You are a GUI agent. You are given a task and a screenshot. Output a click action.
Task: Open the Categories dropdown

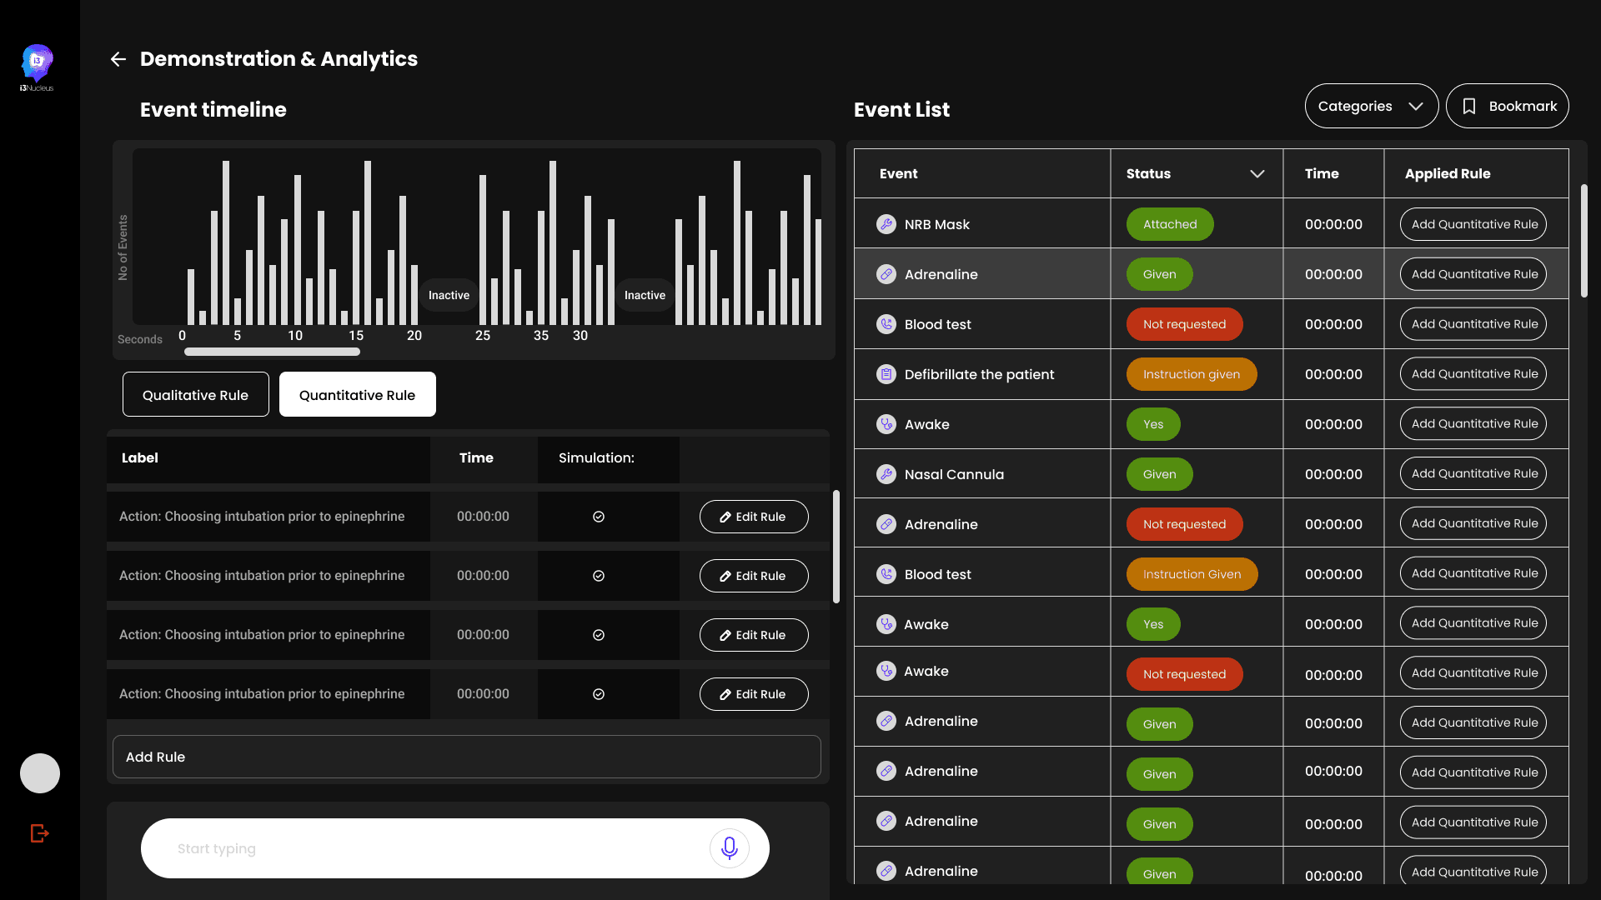(1371, 106)
